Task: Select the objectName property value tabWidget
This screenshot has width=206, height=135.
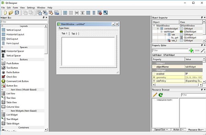Action: click(194, 67)
